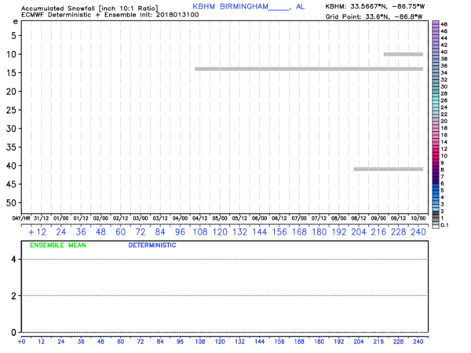The width and height of the screenshot is (471, 353).
Task: Click the dashed line at value 4
Action: pyautogui.click(x=228, y=259)
